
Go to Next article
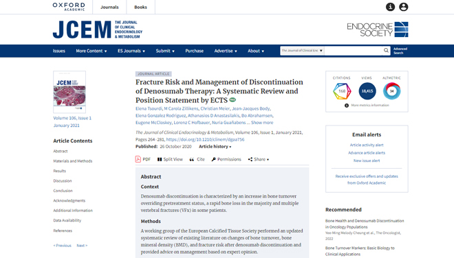coord(82,245)
